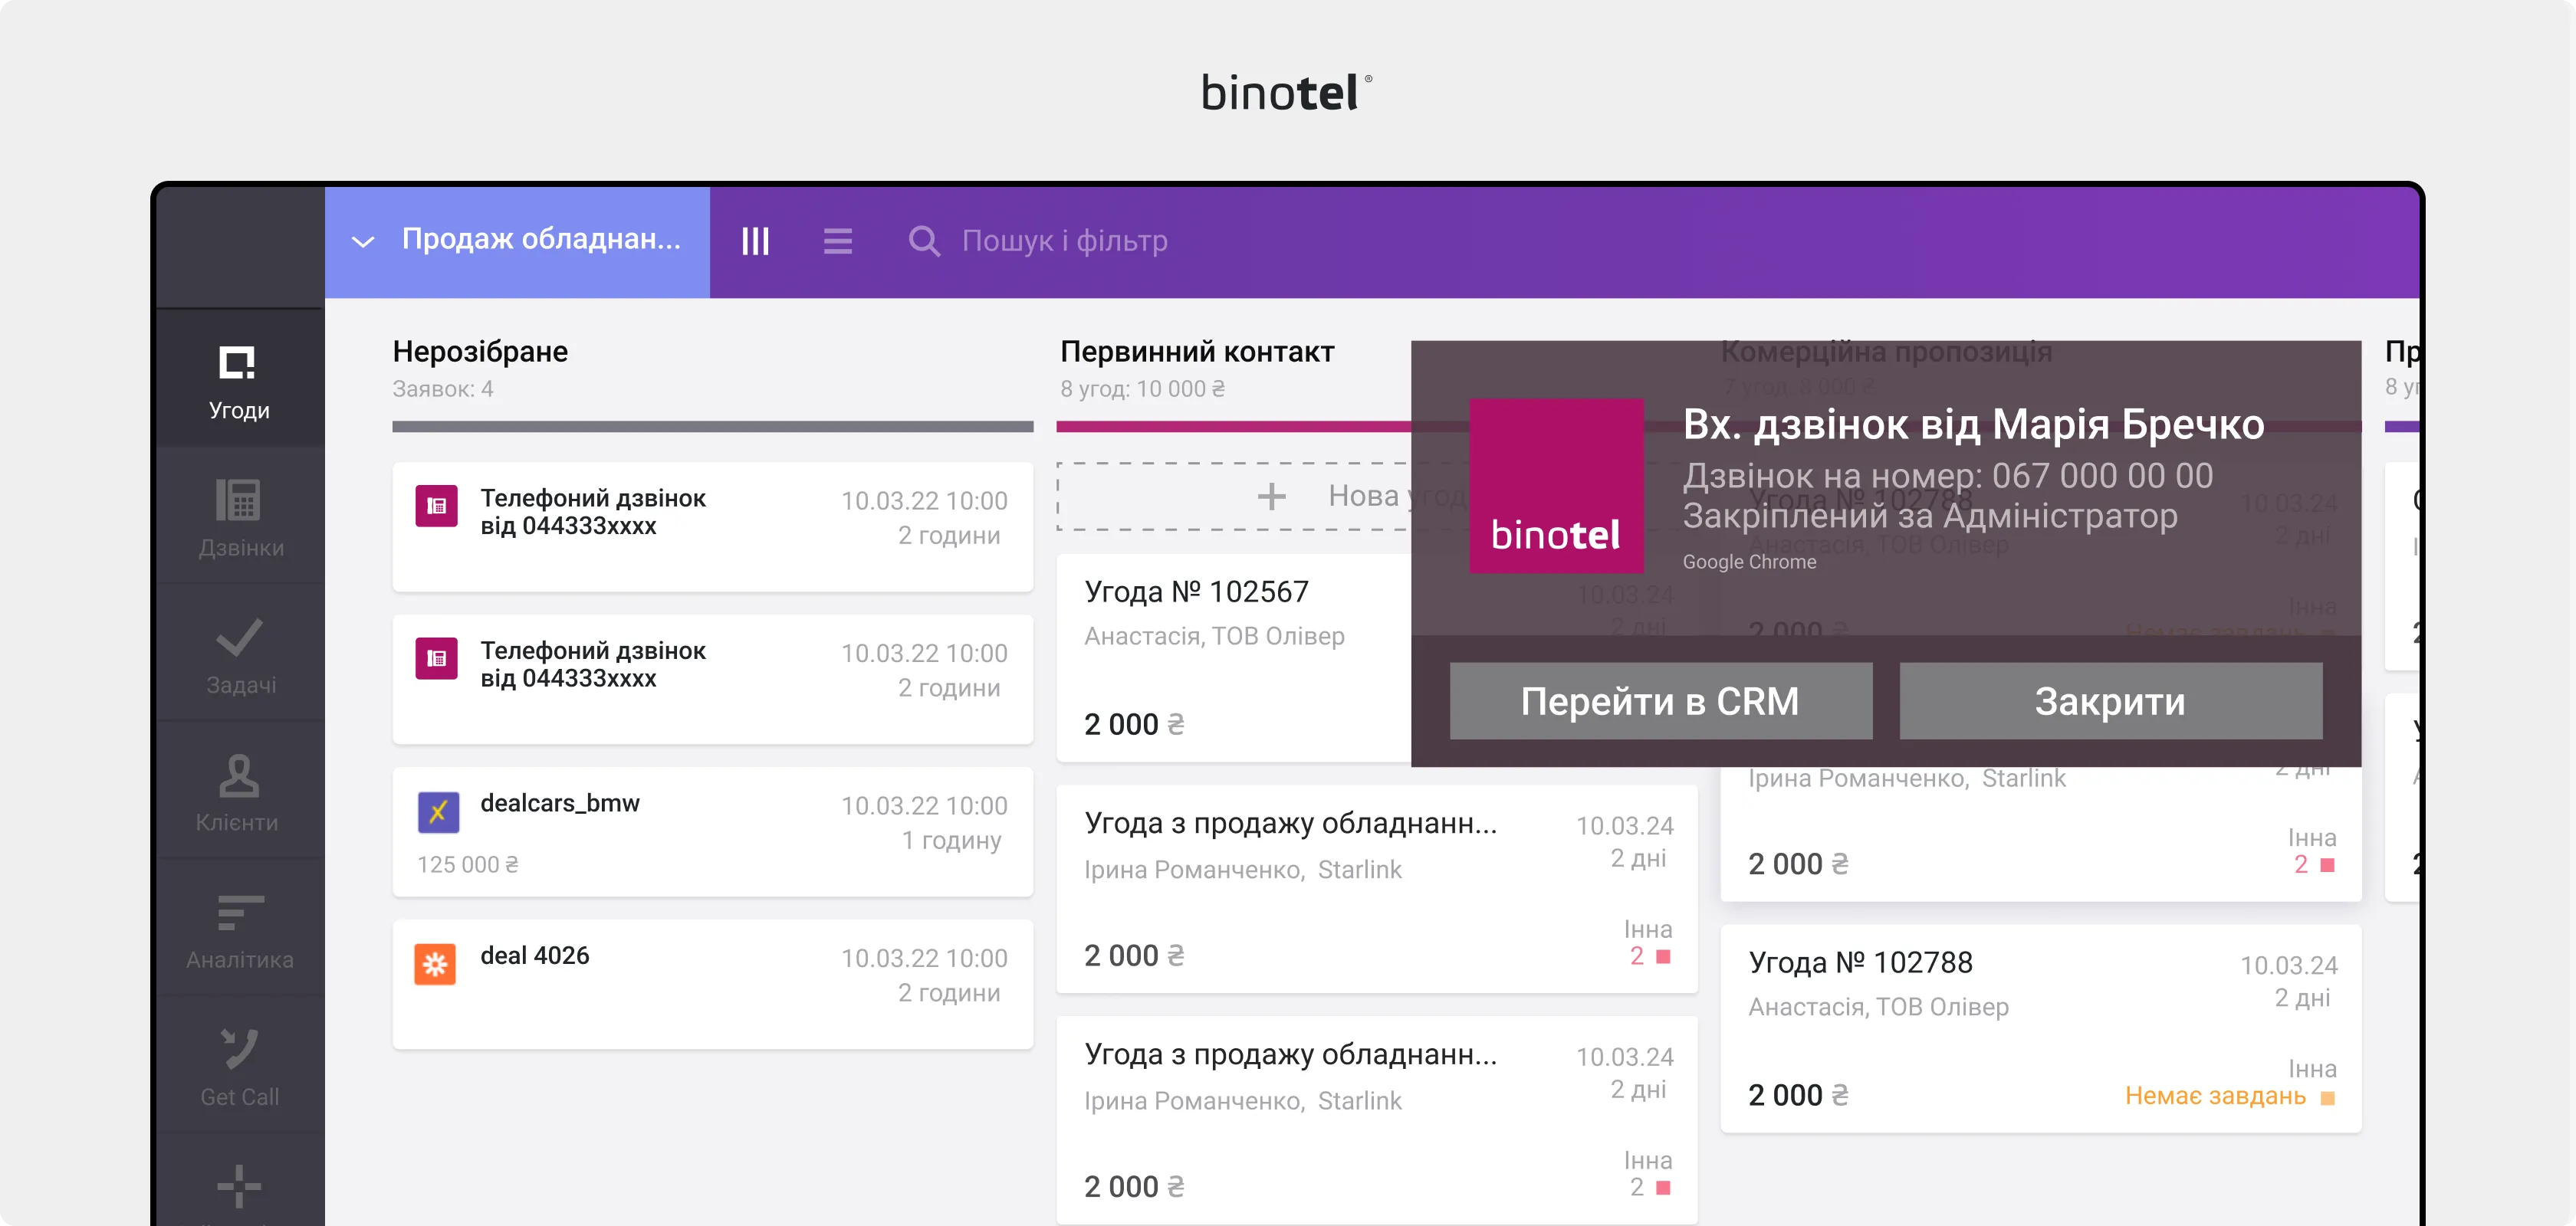Click Закрити button in call popup
The height and width of the screenshot is (1226, 2576).
pyautogui.click(x=2110, y=701)
